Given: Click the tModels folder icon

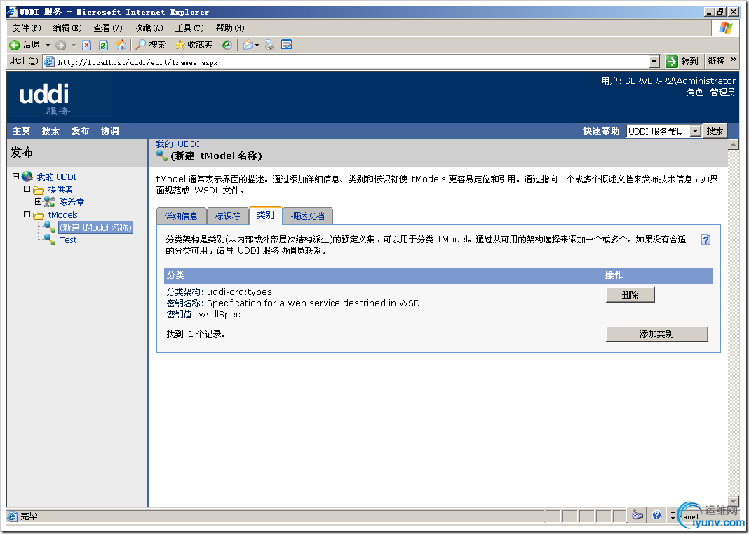Looking at the screenshot, I should tap(39, 215).
